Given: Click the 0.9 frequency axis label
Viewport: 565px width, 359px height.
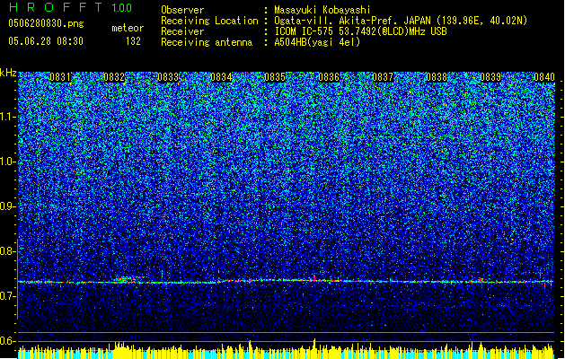Looking at the screenshot, I should [7, 206].
